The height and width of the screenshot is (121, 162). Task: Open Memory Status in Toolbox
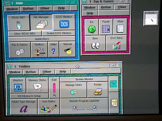37,85
